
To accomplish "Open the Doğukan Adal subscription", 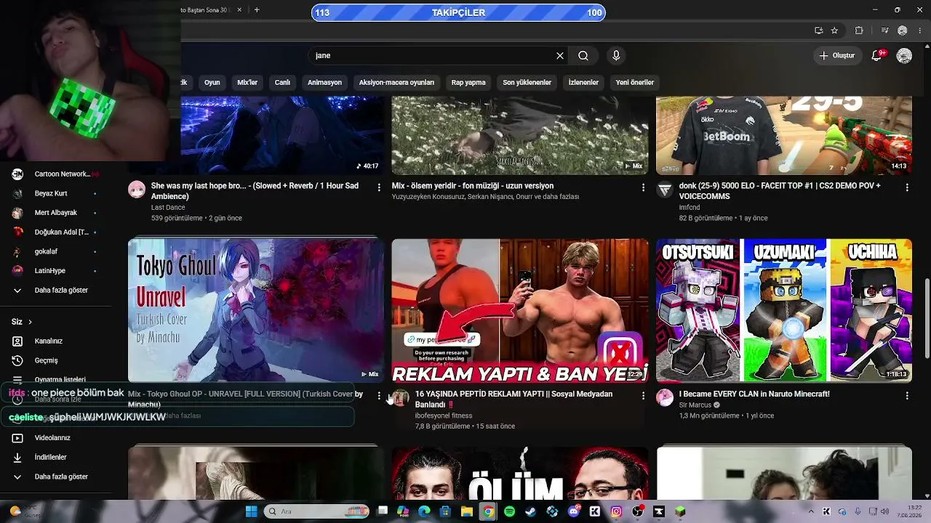I will 61,232.
